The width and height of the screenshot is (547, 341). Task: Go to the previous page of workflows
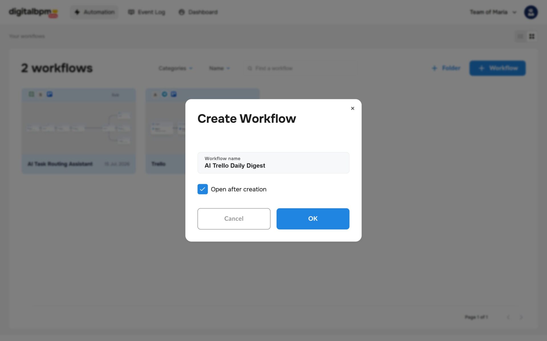[508, 317]
